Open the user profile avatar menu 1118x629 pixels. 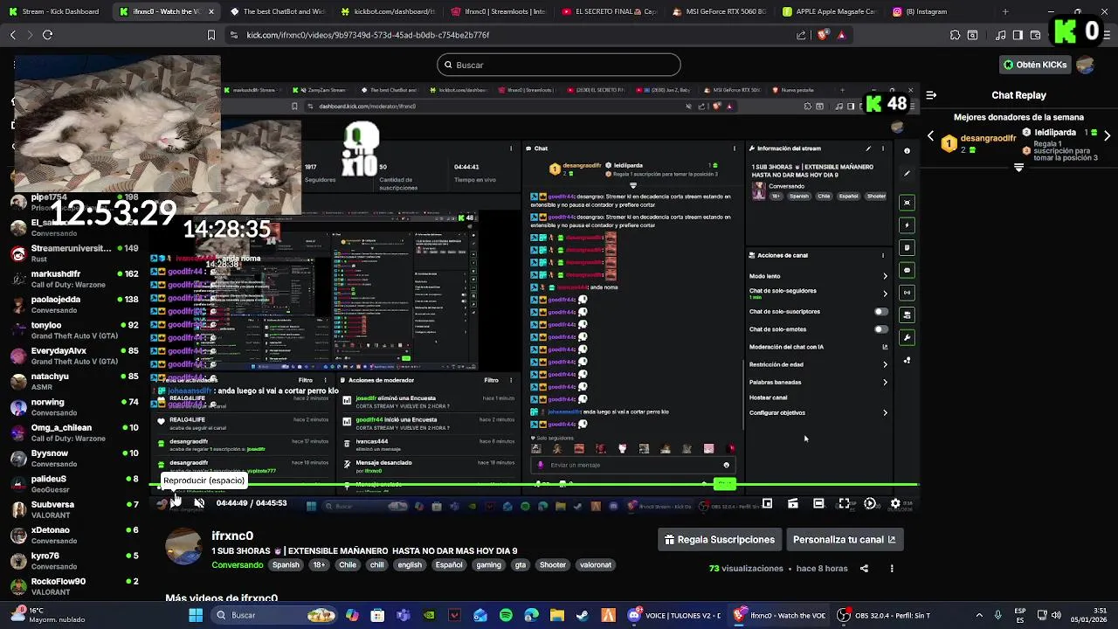[x=1086, y=65]
